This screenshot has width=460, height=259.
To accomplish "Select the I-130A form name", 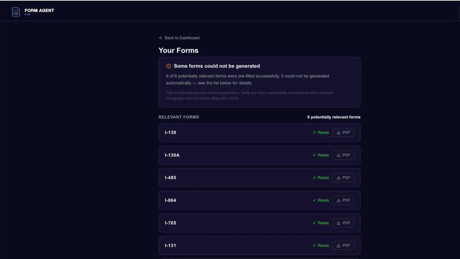I will pos(172,155).
